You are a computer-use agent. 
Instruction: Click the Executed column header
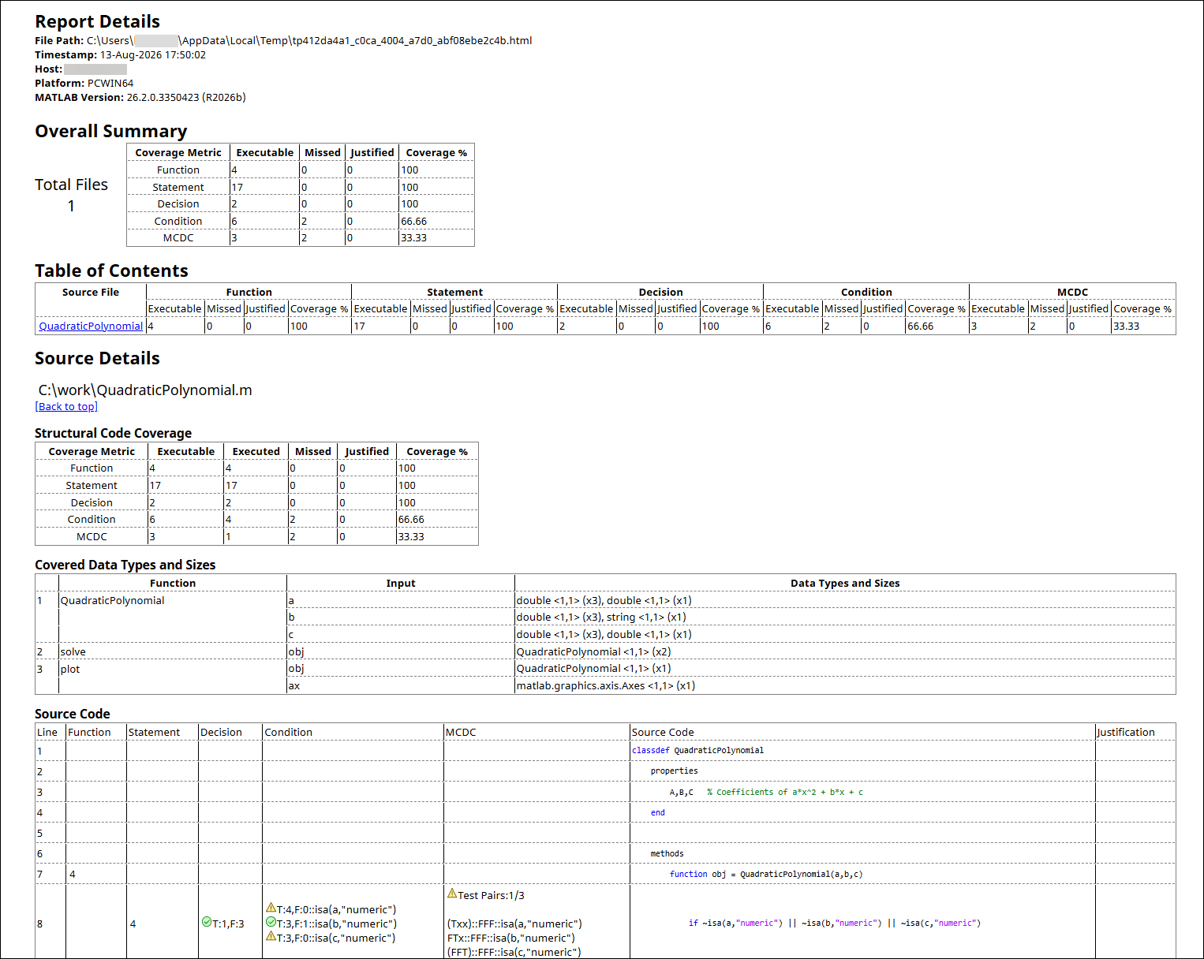(x=256, y=451)
